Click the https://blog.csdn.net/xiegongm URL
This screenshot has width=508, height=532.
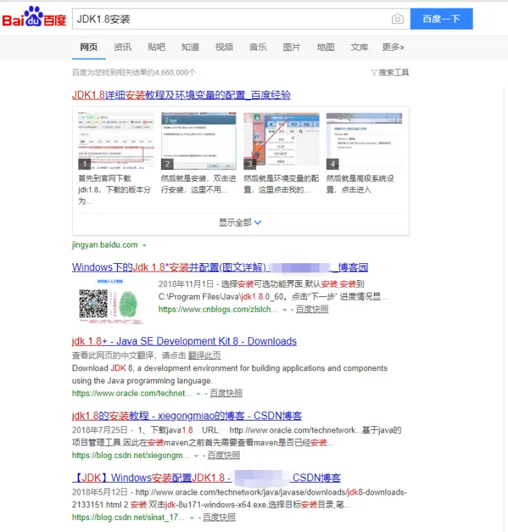(131, 455)
